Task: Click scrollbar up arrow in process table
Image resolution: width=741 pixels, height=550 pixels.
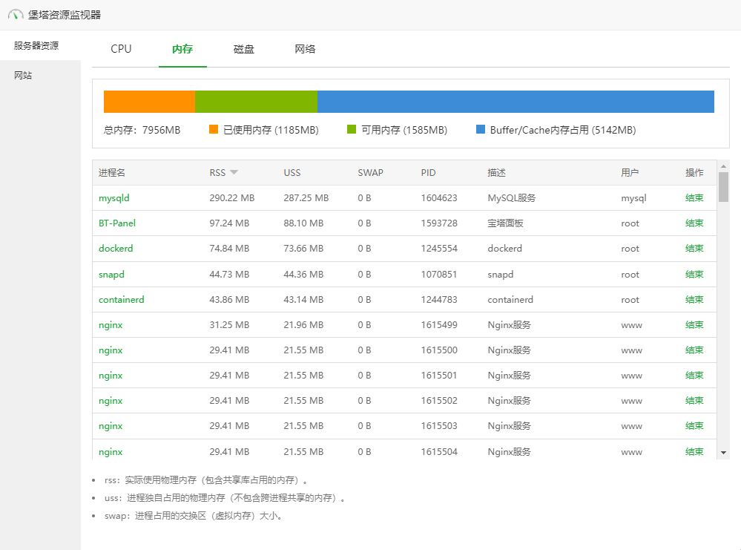Action: tap(723, 166)
